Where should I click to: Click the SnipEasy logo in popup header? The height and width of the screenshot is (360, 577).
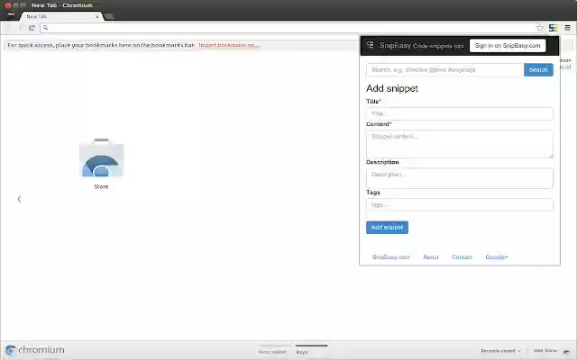point(370,45)
